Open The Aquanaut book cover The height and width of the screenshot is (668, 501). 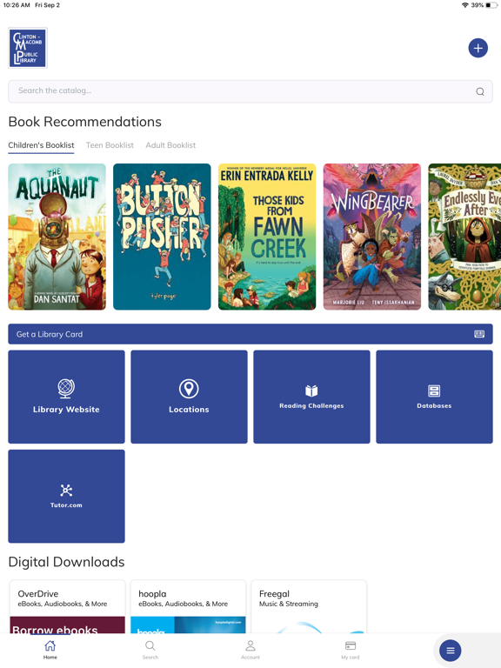point(57,237)
